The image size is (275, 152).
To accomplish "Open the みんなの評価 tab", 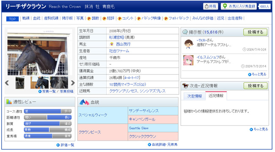I will tap(203, 18).
